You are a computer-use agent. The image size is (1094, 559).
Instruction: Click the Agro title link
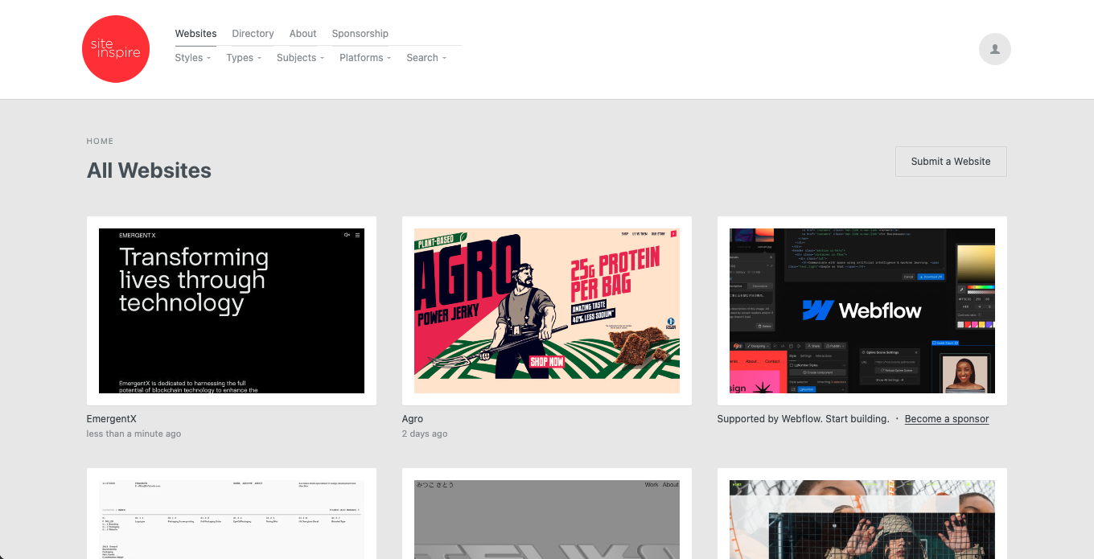point(412,419)
